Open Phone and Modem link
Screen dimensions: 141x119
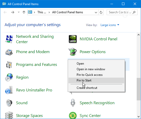[x=33, y=52]
